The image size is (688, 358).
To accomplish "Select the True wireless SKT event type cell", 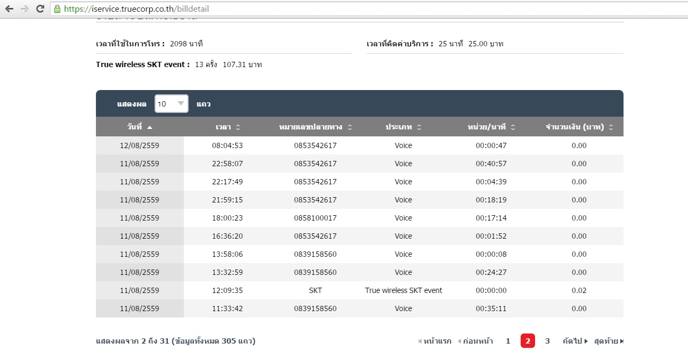I will tap(403, 290).
